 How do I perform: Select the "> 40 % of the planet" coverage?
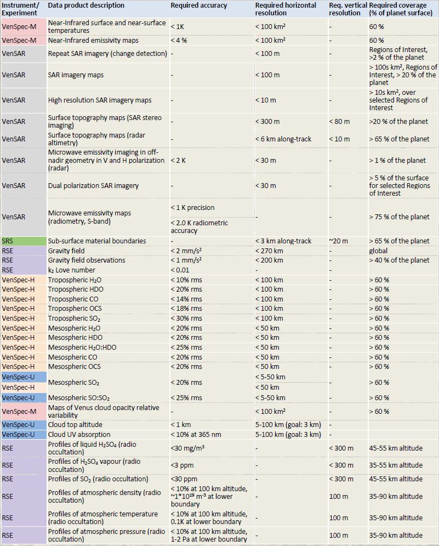[x=400, y=260]
